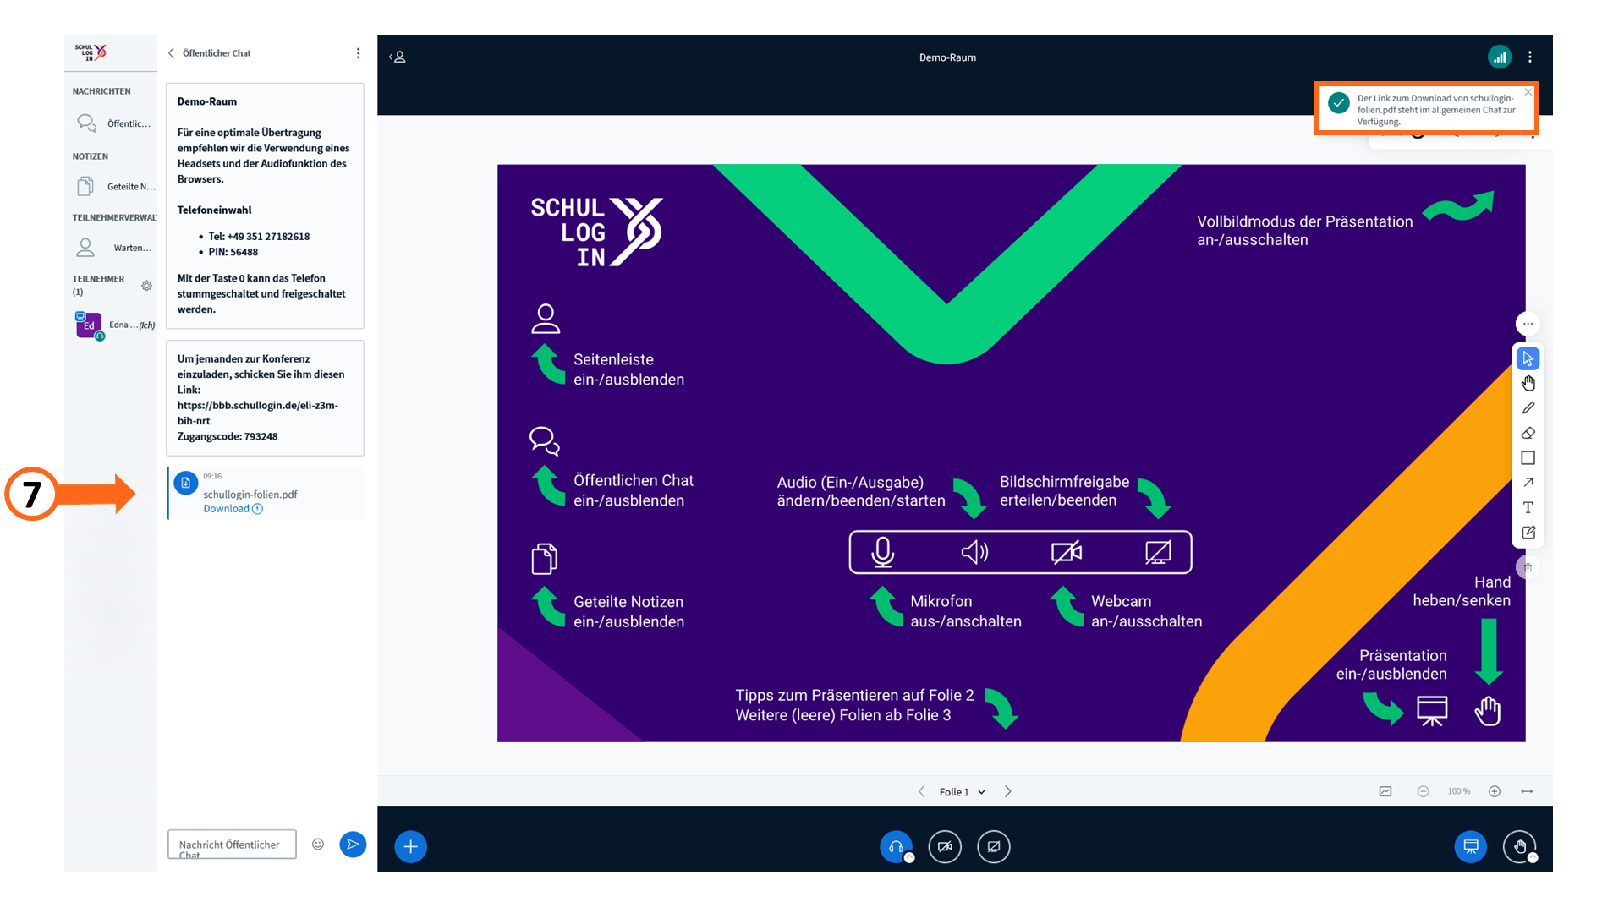Select the hand pan tool
1624x913 pixels.
pos(1528,384)
